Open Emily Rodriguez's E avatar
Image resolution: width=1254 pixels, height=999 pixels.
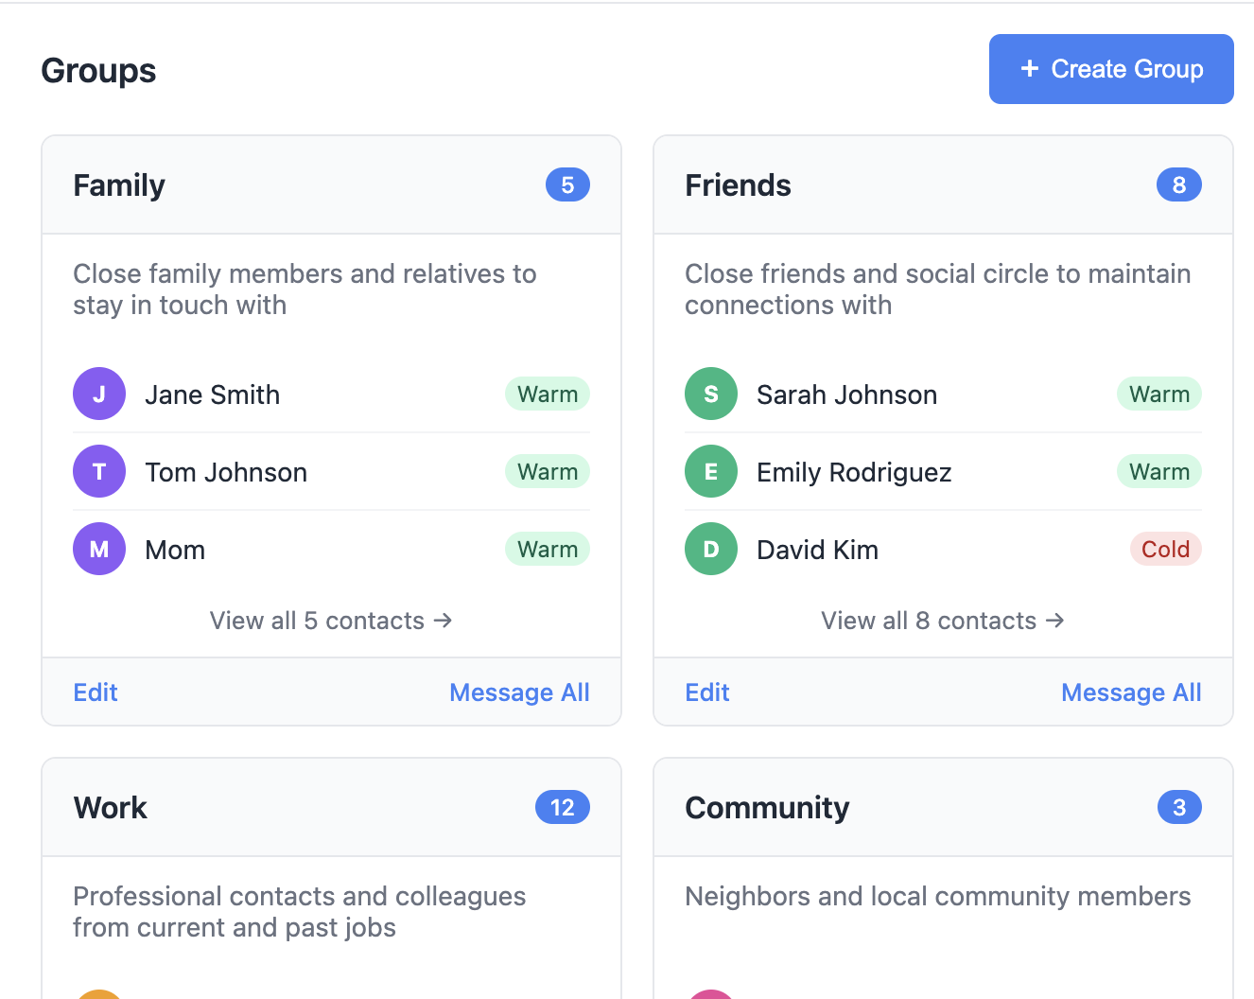click(711, 471)
